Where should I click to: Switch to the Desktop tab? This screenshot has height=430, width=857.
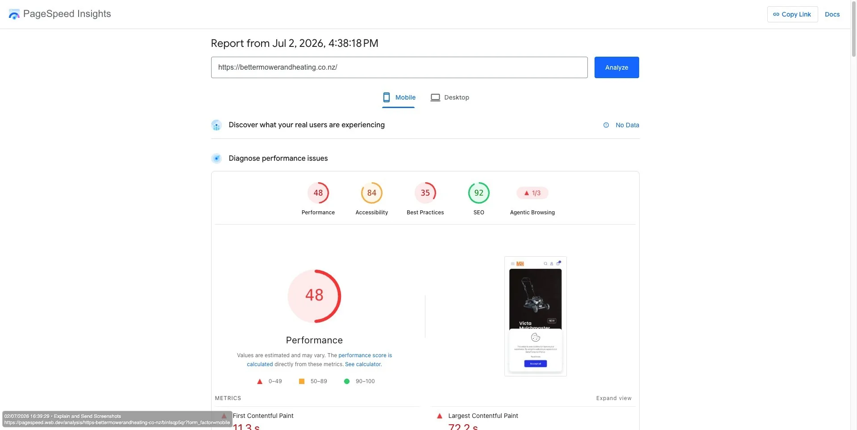coord(449,97)
